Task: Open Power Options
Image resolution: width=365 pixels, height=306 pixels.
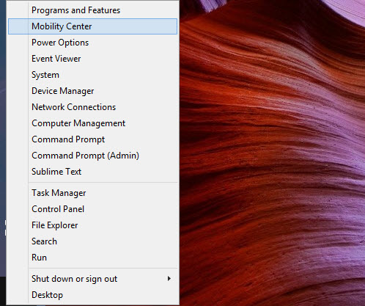Action: click(x=92, y=43)
